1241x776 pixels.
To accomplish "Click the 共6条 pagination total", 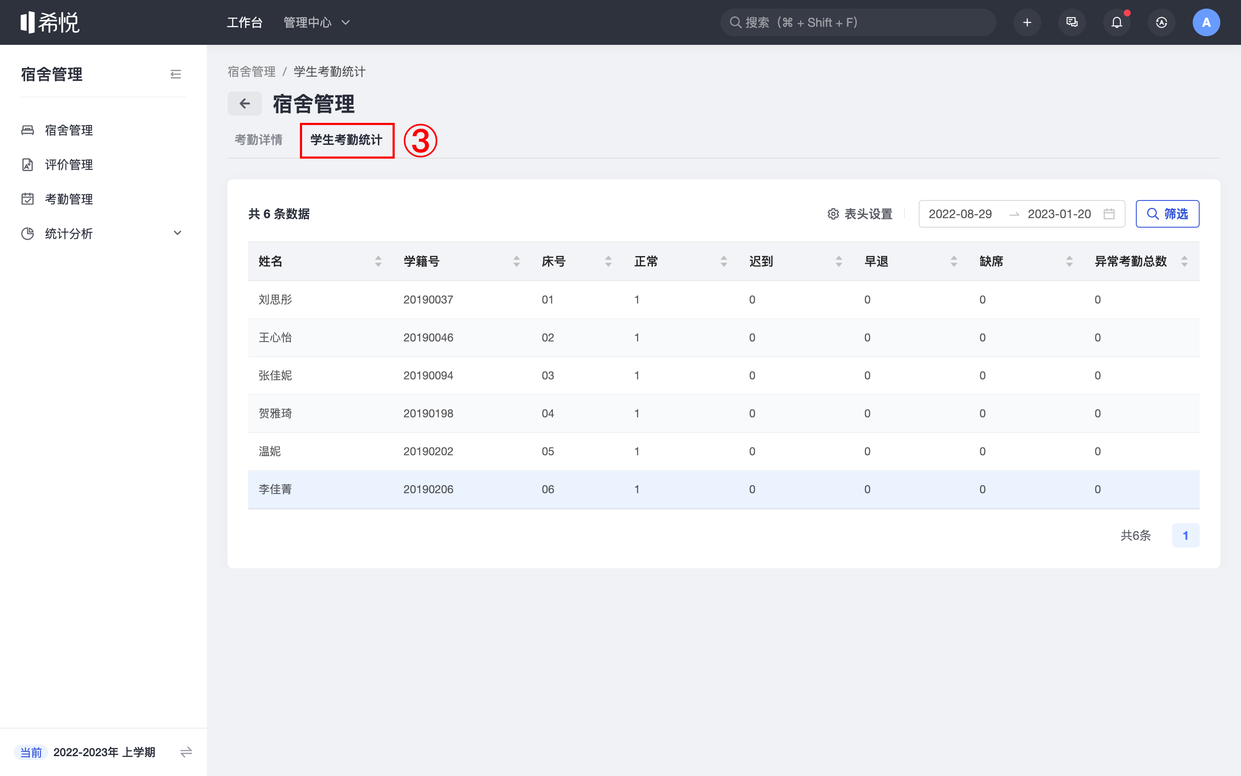I will point(1135,535).
